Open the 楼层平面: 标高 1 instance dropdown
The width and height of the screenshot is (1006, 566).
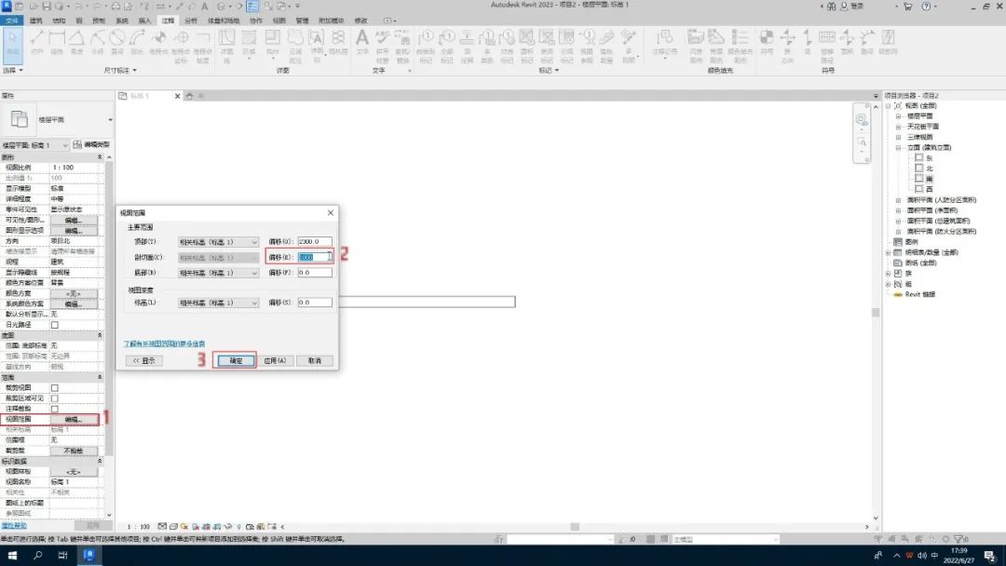35,145
